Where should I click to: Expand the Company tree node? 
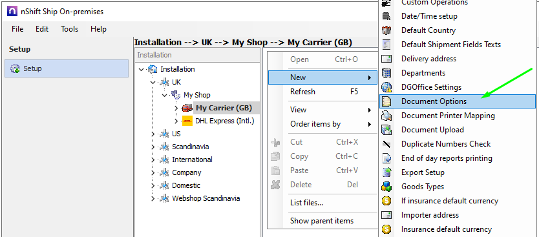(153, 173)
